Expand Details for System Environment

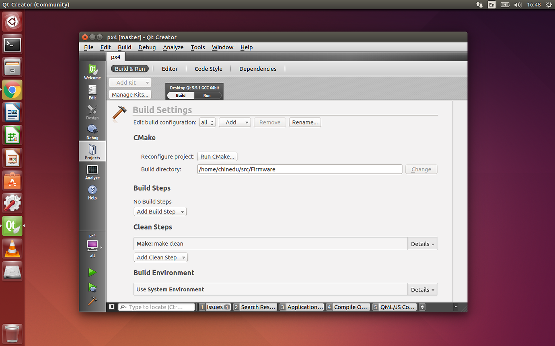pos(423,289)
